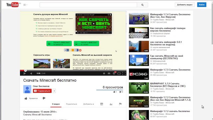Subscribe with the red Подписаться button
Viewport: 213px width, 120px height.
42,91
